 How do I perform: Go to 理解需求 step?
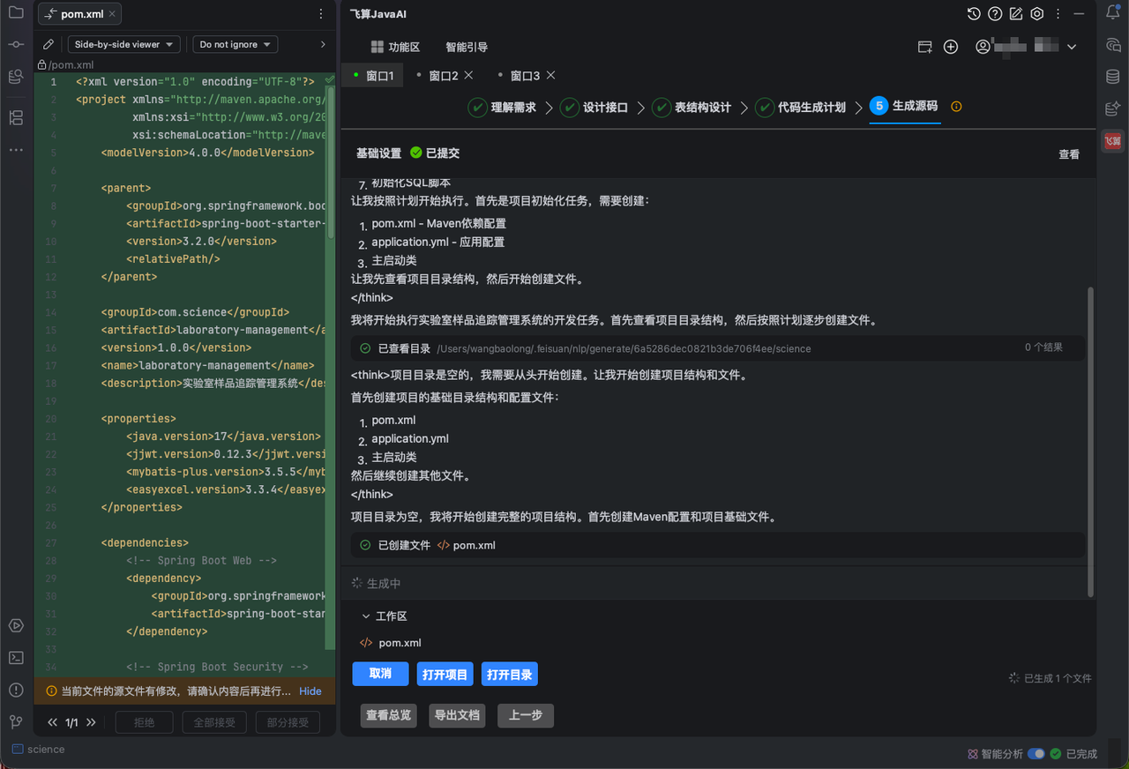[x=502, y=107]
